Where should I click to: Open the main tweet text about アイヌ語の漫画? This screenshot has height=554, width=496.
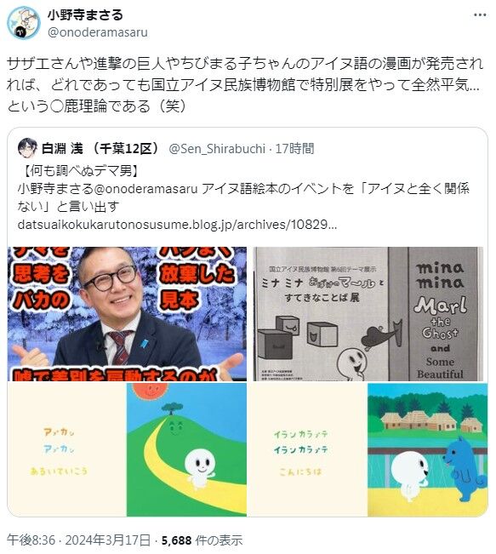[x=244, y=85]
